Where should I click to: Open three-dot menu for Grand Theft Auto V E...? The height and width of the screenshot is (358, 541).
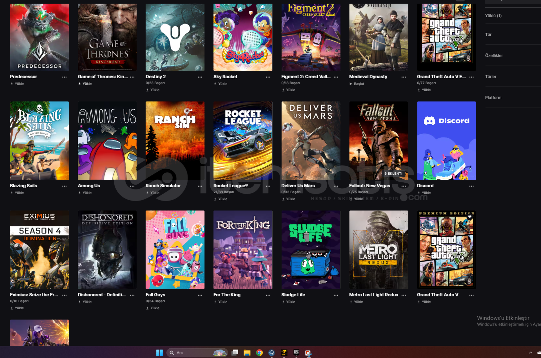pos(471,77)
